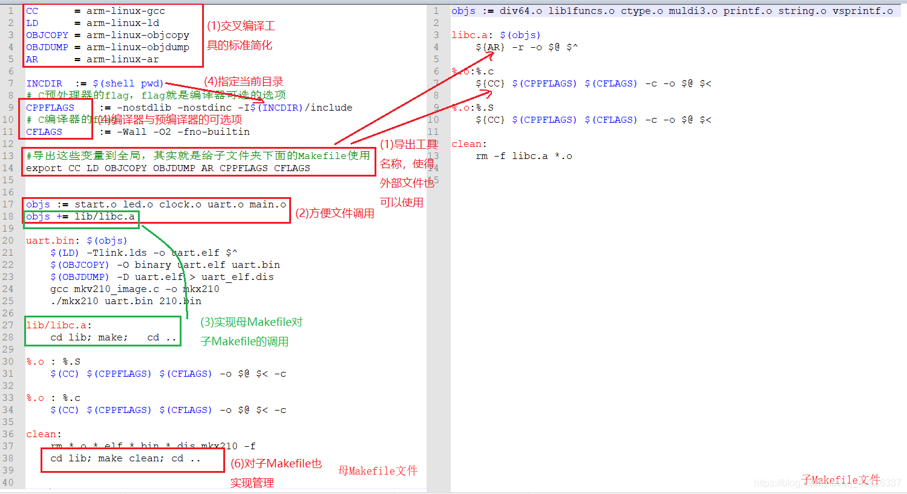Click the ${CC} command on right pane line 10
The image size is (907, 494).
click(x=594, y=120)
